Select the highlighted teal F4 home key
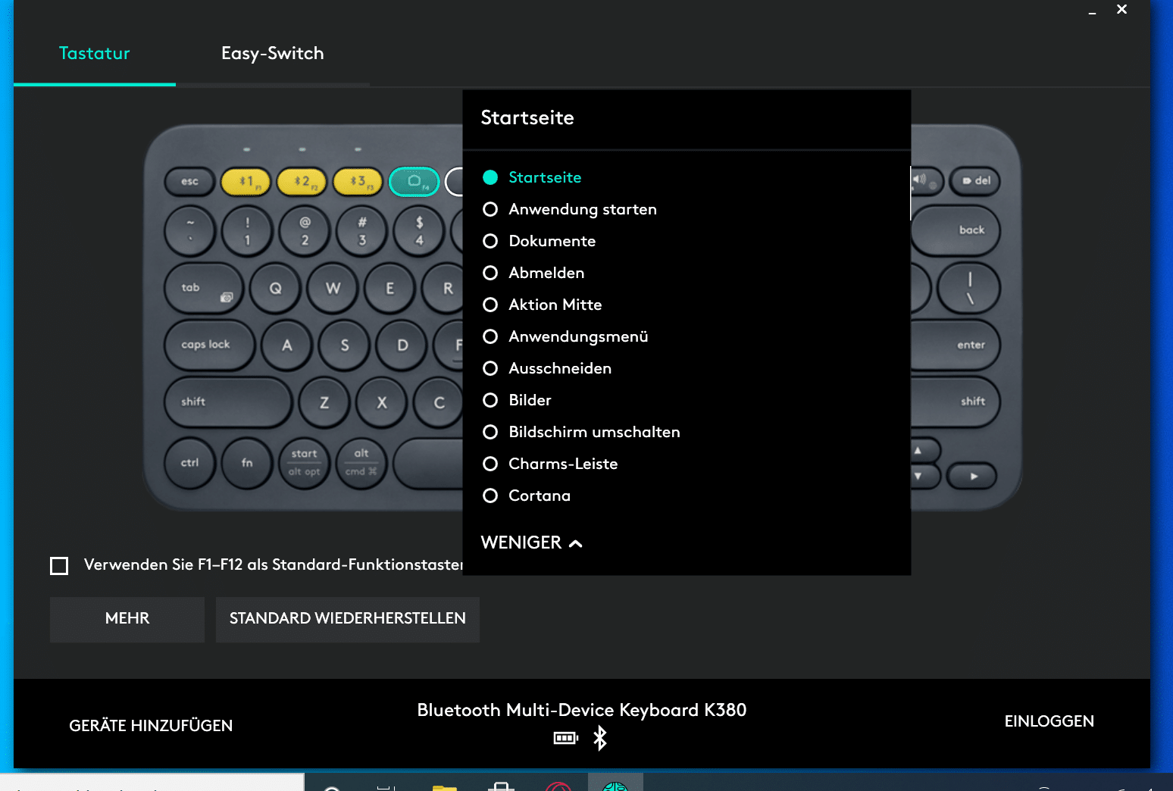Image resolution: width=1173 pixels, height=791 pixels. point(414,182)
